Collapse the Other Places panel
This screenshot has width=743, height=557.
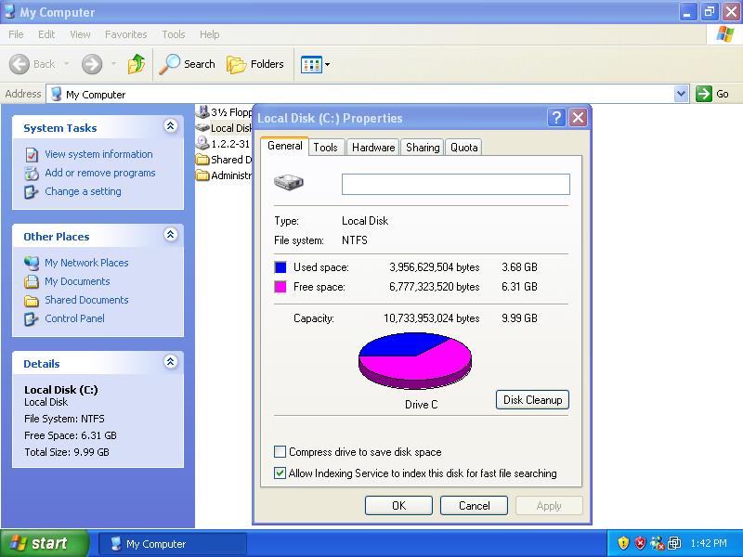pos(171,235)
